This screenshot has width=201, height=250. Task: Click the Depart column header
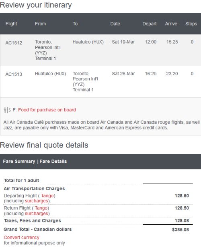point(150,24)
